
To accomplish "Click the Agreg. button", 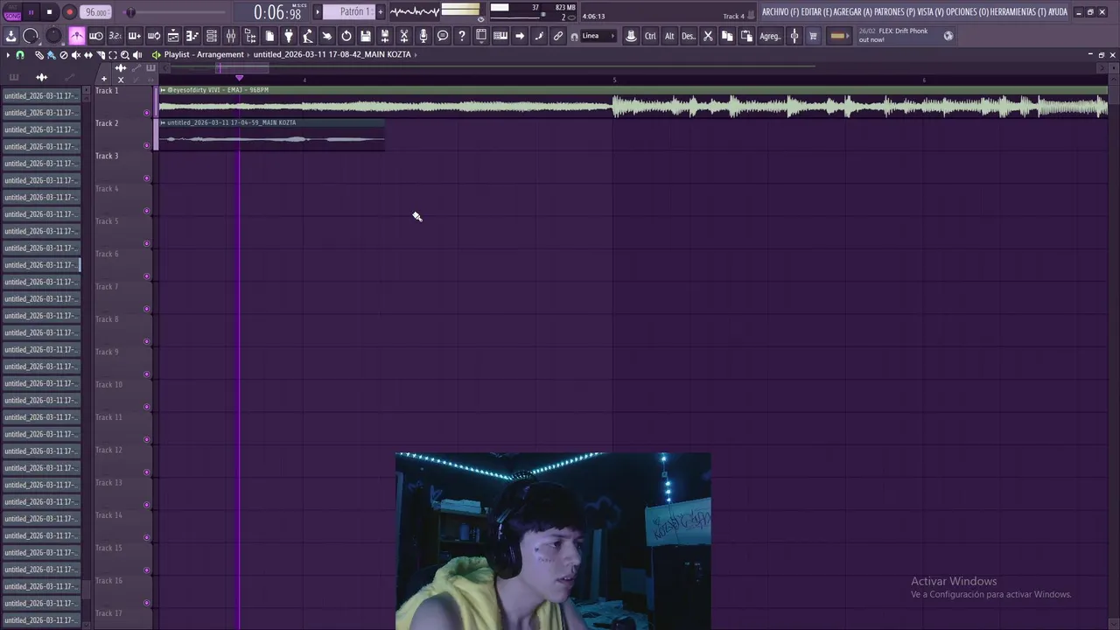I will tap(770, 36).
